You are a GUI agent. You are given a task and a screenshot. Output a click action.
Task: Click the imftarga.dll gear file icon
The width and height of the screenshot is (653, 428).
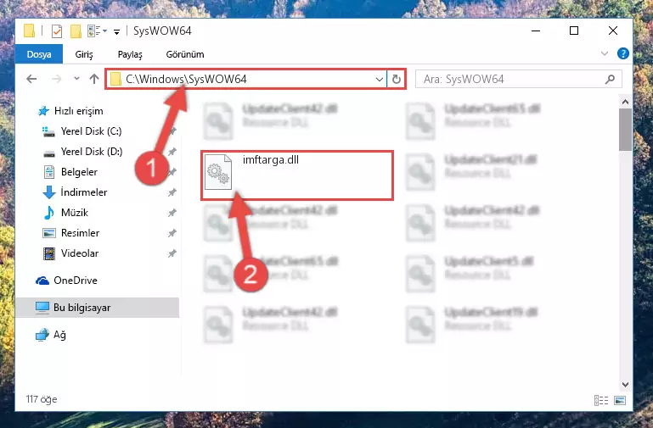[218, 171]
